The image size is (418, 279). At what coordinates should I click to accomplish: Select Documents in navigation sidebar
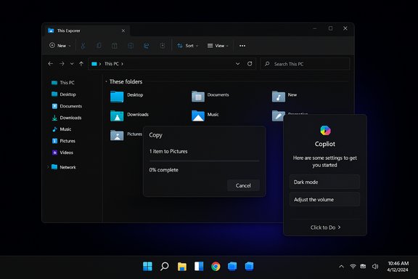click(x=67, y=106)
